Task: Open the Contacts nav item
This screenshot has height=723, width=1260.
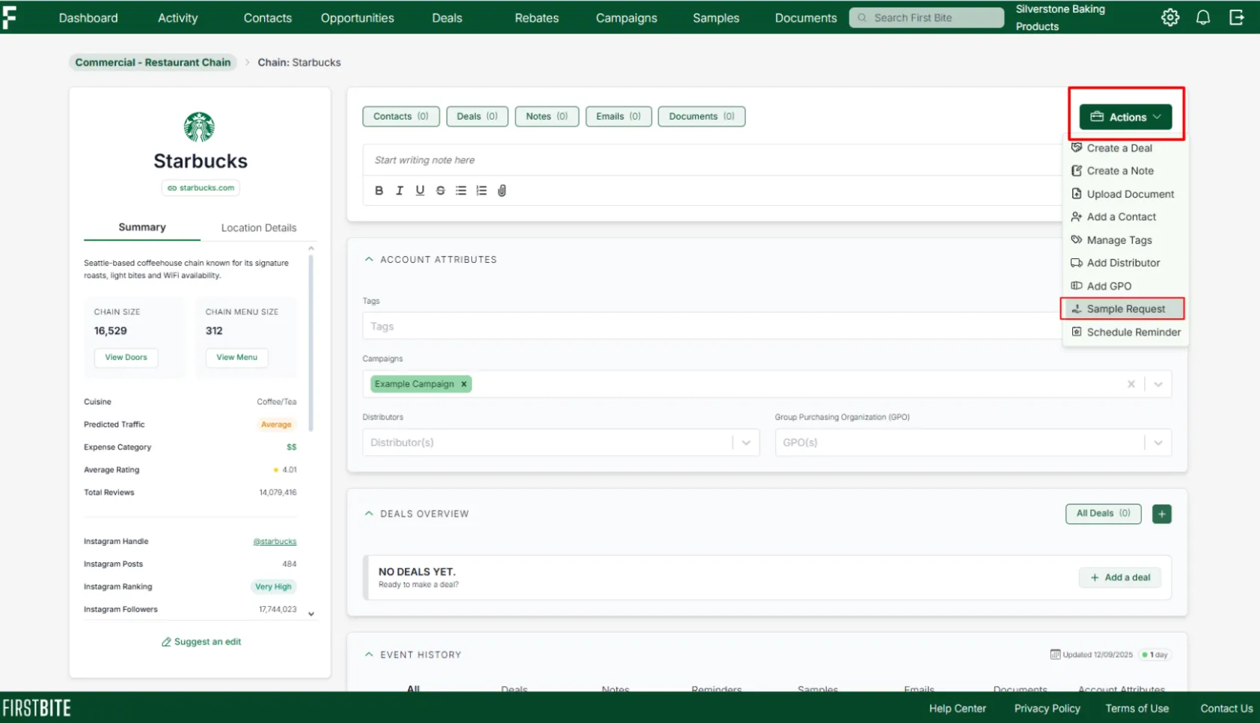Action: (268, 18)
